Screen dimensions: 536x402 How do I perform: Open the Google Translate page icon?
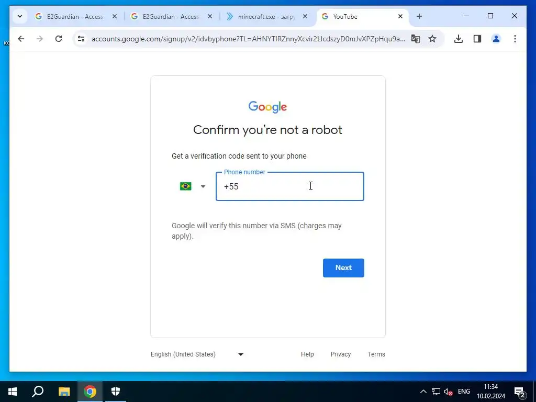click(415, 39)
